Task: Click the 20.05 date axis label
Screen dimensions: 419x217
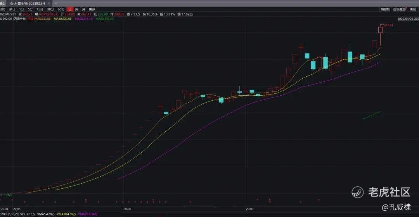Action: click(x=17, y=209)
